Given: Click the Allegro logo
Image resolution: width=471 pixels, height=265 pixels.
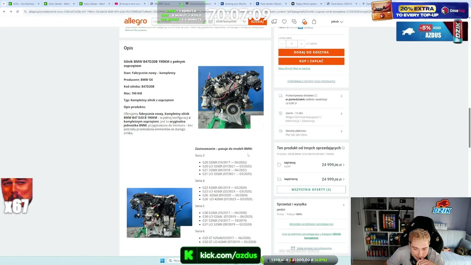Looking at the screenshot, I should pyautogui.click(x=135, y=21).
